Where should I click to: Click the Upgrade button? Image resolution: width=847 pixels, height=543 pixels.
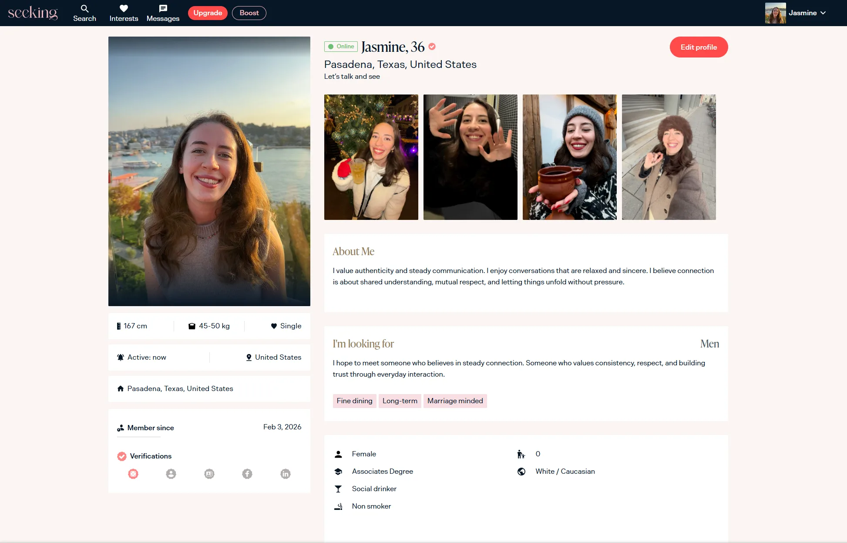pyautogui.click(x=208, y=13)
